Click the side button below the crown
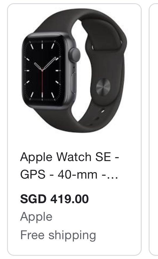The image size is (158, 259). click(x=74, y=83)
